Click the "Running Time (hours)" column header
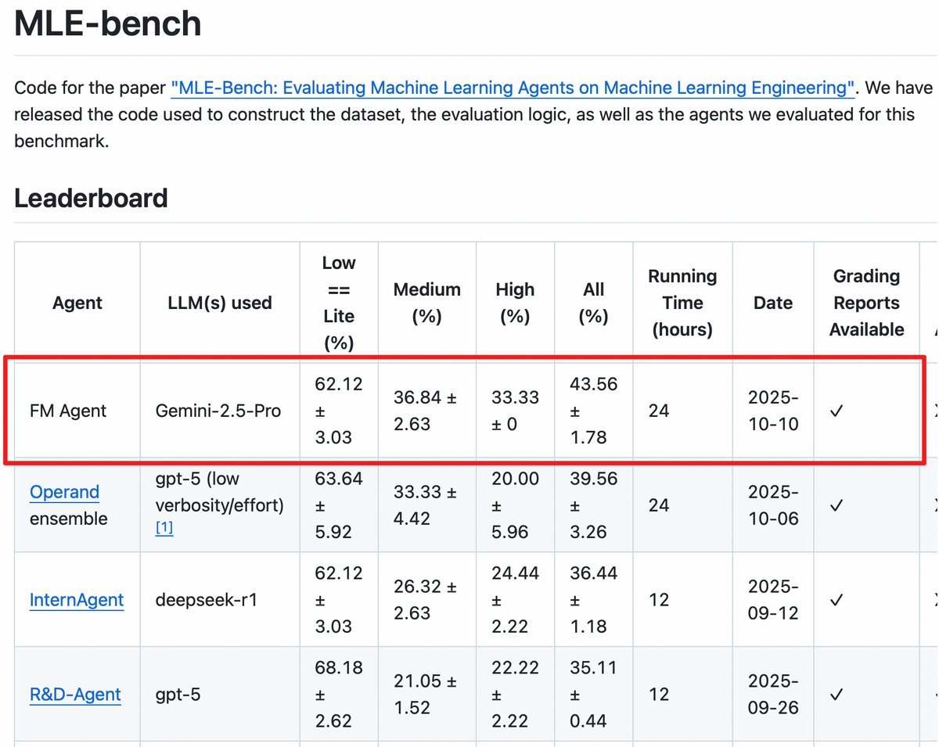The width and height of the screenshot is (939, 747). pos(682,303)
